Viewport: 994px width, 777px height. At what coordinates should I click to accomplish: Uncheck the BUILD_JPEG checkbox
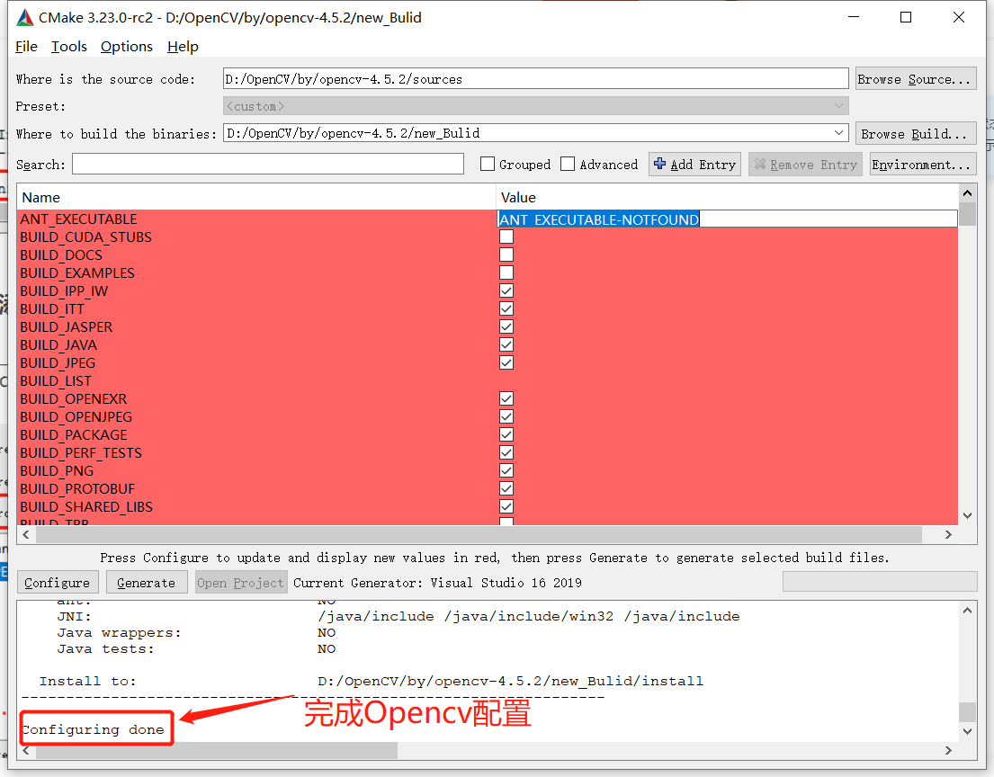[x=506, y=363]
